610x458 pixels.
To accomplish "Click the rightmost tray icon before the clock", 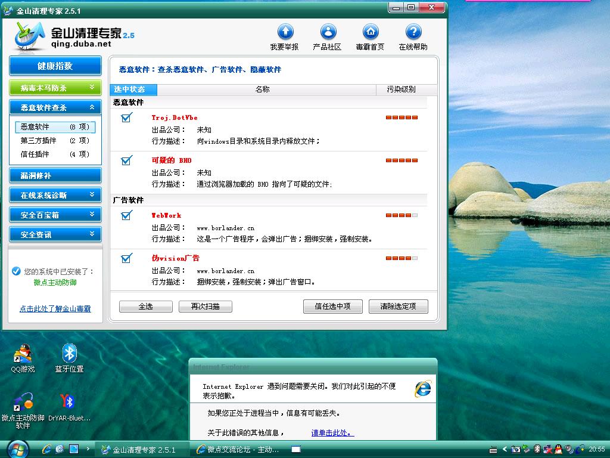I will [x=580, y=449].
